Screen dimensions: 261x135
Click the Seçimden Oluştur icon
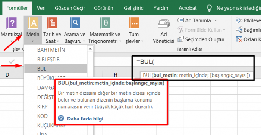pyautogui.click(x=180, y=39)
